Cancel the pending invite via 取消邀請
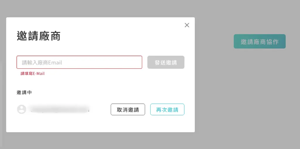Screen dimensions: 300x149 (x=128, y=109)
